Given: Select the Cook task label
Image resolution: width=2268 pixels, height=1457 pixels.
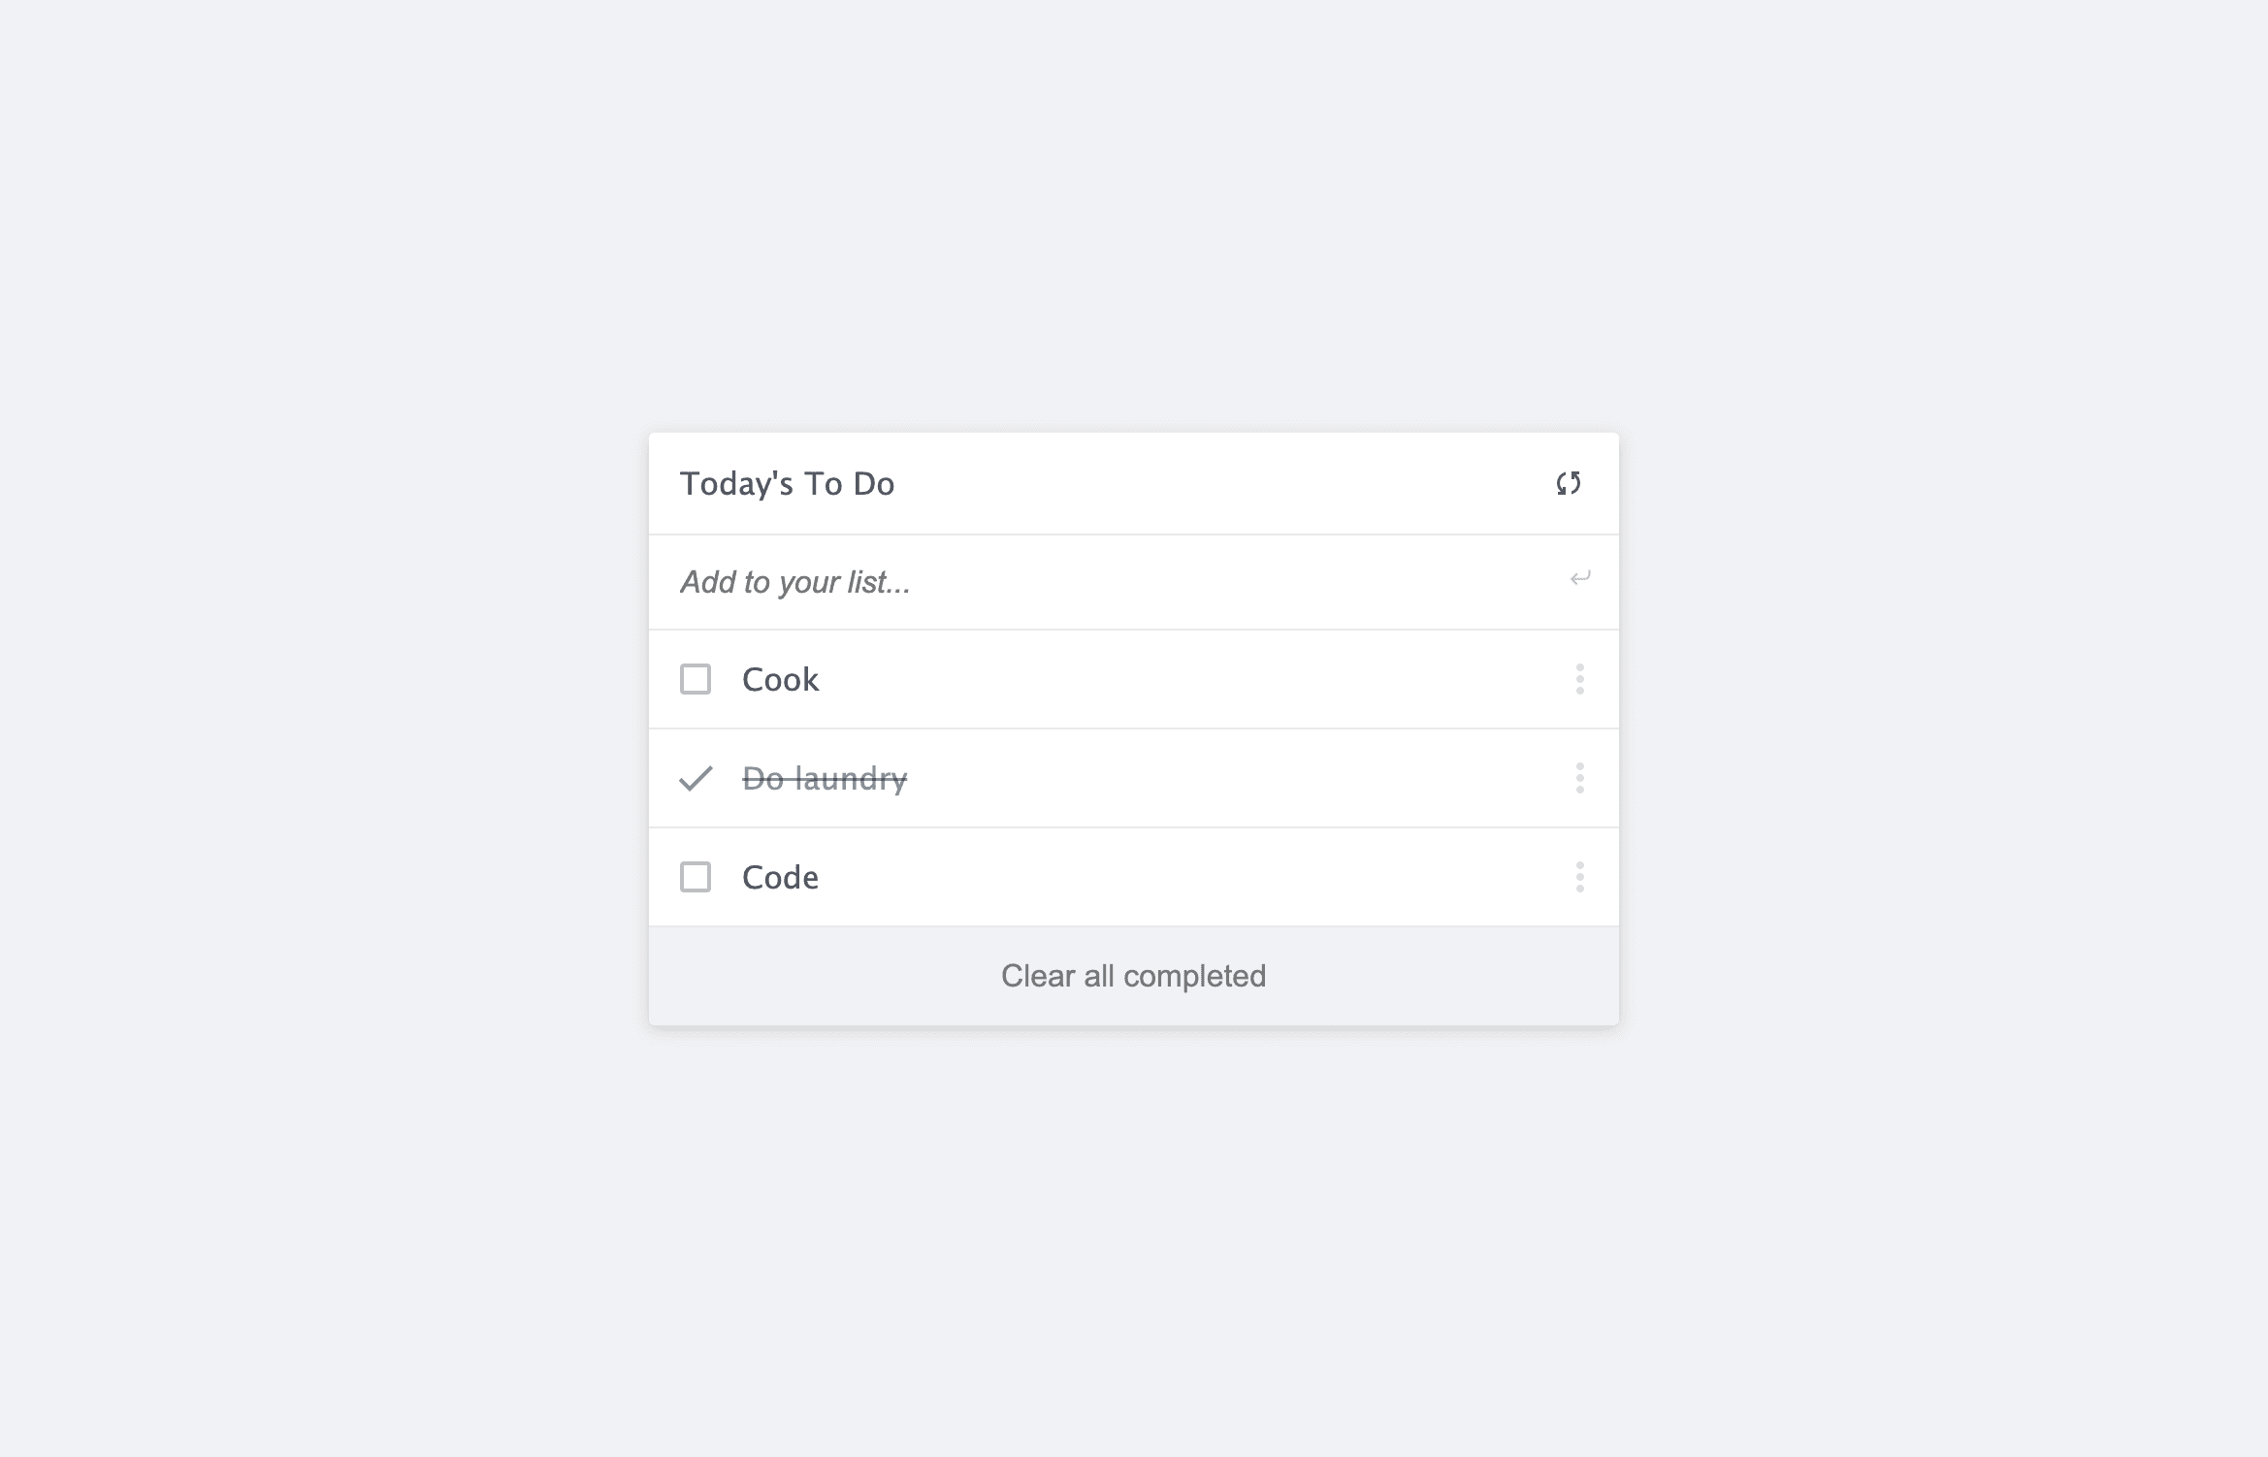Looking at the screenshot, I should [x=780, y=679].
